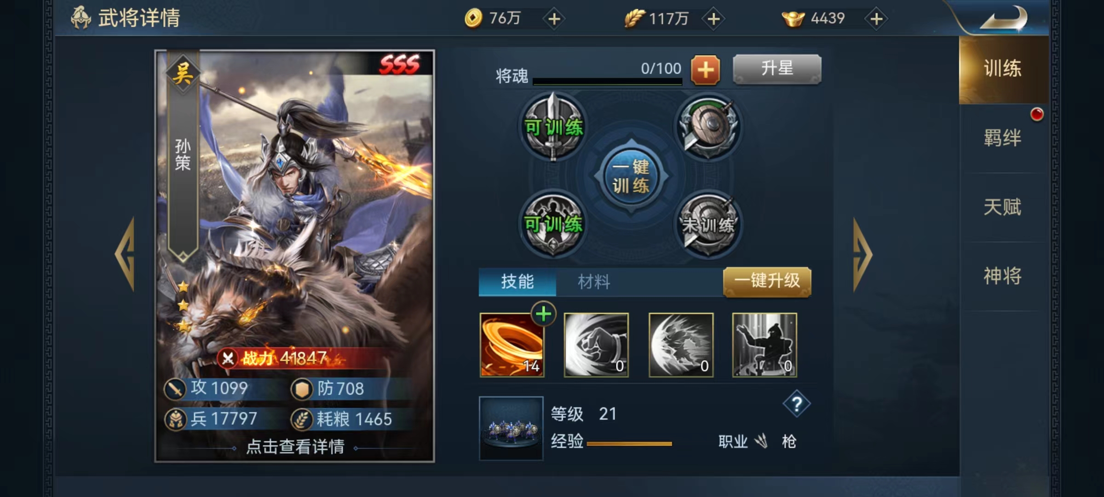Tap the untrained 未训练 icon

tap(708, 224)
